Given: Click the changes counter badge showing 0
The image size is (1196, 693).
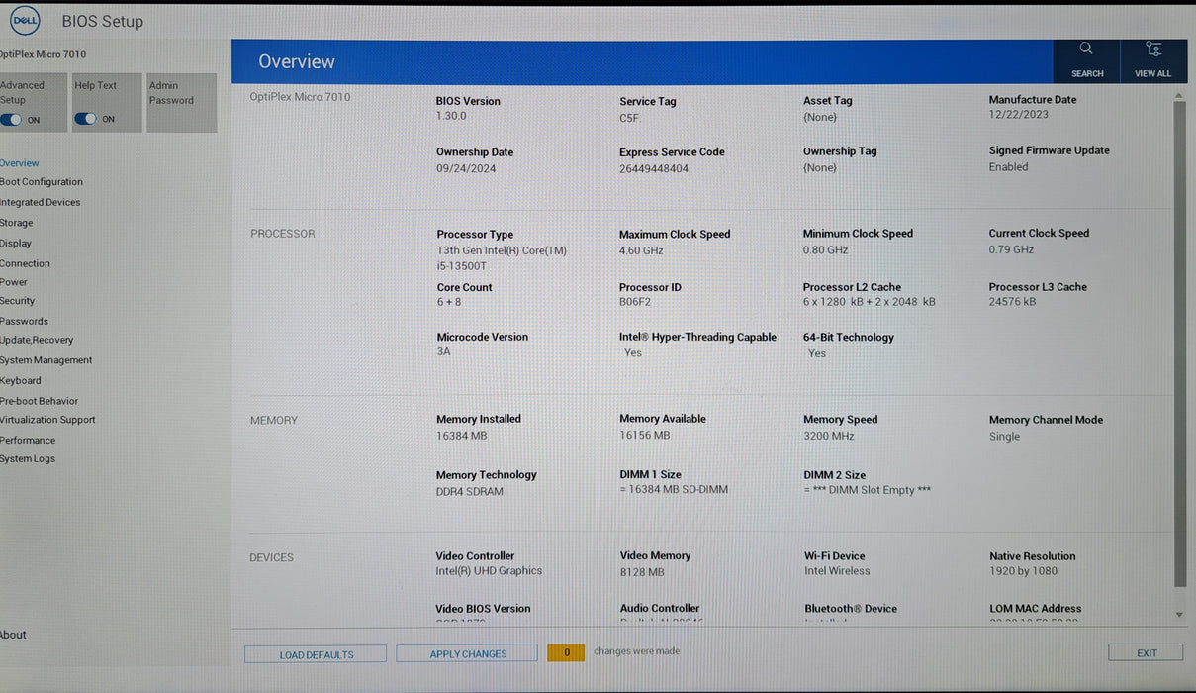Looking at the screenshot, I should [566, 652].
